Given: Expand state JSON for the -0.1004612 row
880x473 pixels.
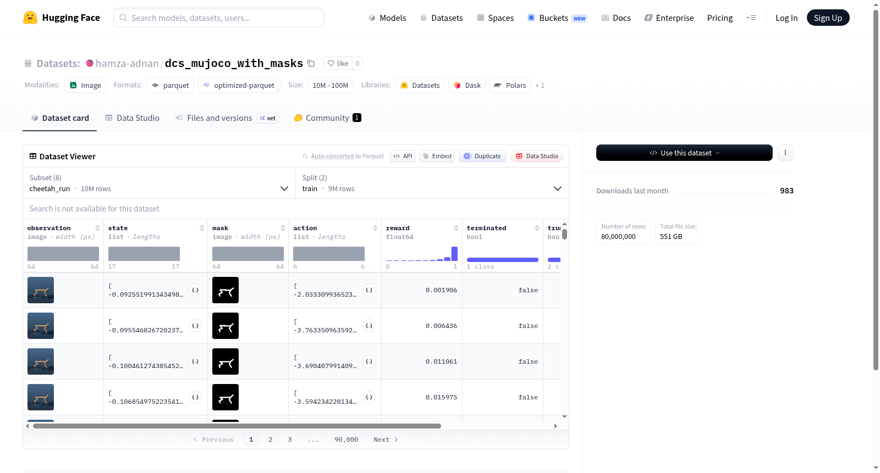Looking at the screenshot, I should pos(195,361).
